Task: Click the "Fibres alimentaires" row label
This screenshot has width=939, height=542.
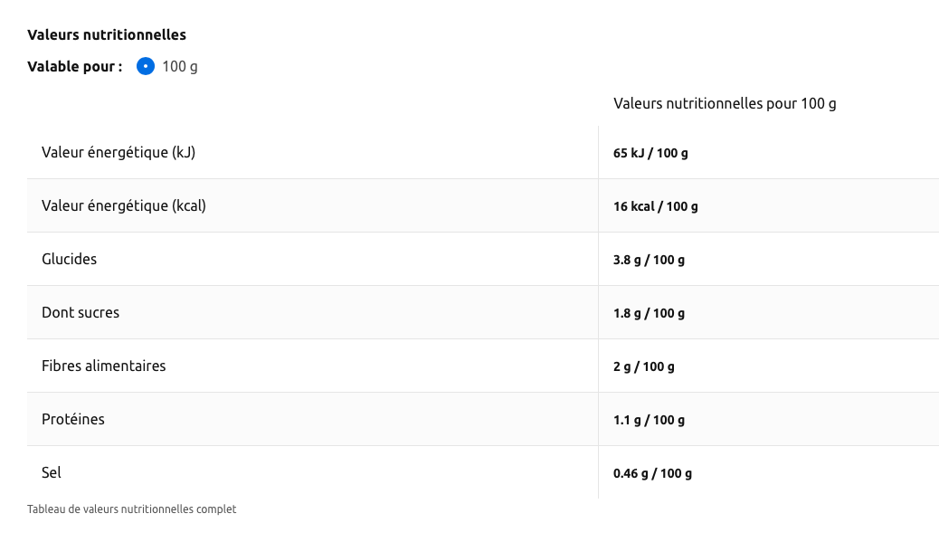Action: click(x=104, y=366)
